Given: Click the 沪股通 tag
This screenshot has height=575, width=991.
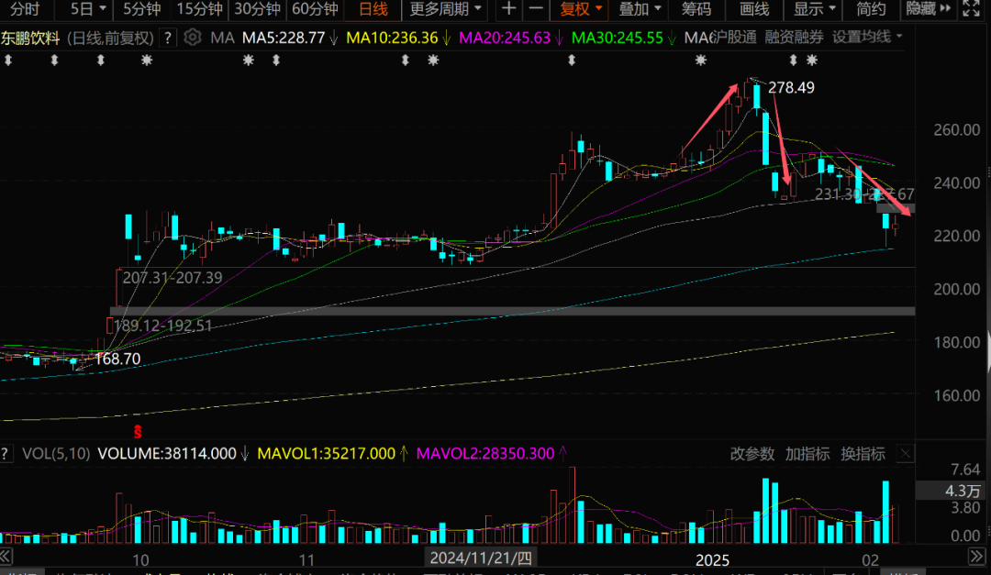Looking at the screenshot, I should [x=733, y=38].
